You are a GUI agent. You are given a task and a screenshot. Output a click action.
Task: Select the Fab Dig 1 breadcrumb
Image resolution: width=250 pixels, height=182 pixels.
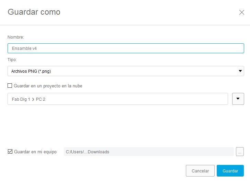tap(21, 99)
